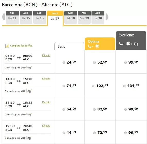Click the Directo link for 18:15 flight

tap(46, 102)
